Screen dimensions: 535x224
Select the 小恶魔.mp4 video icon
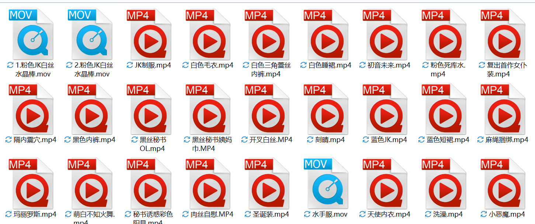point(503,183)
